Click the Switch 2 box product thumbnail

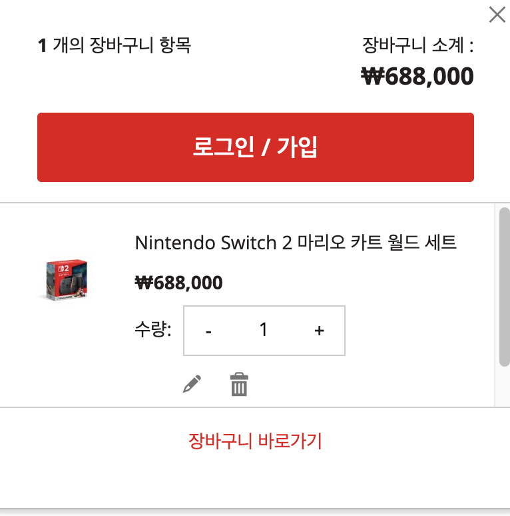pos(67,280)
